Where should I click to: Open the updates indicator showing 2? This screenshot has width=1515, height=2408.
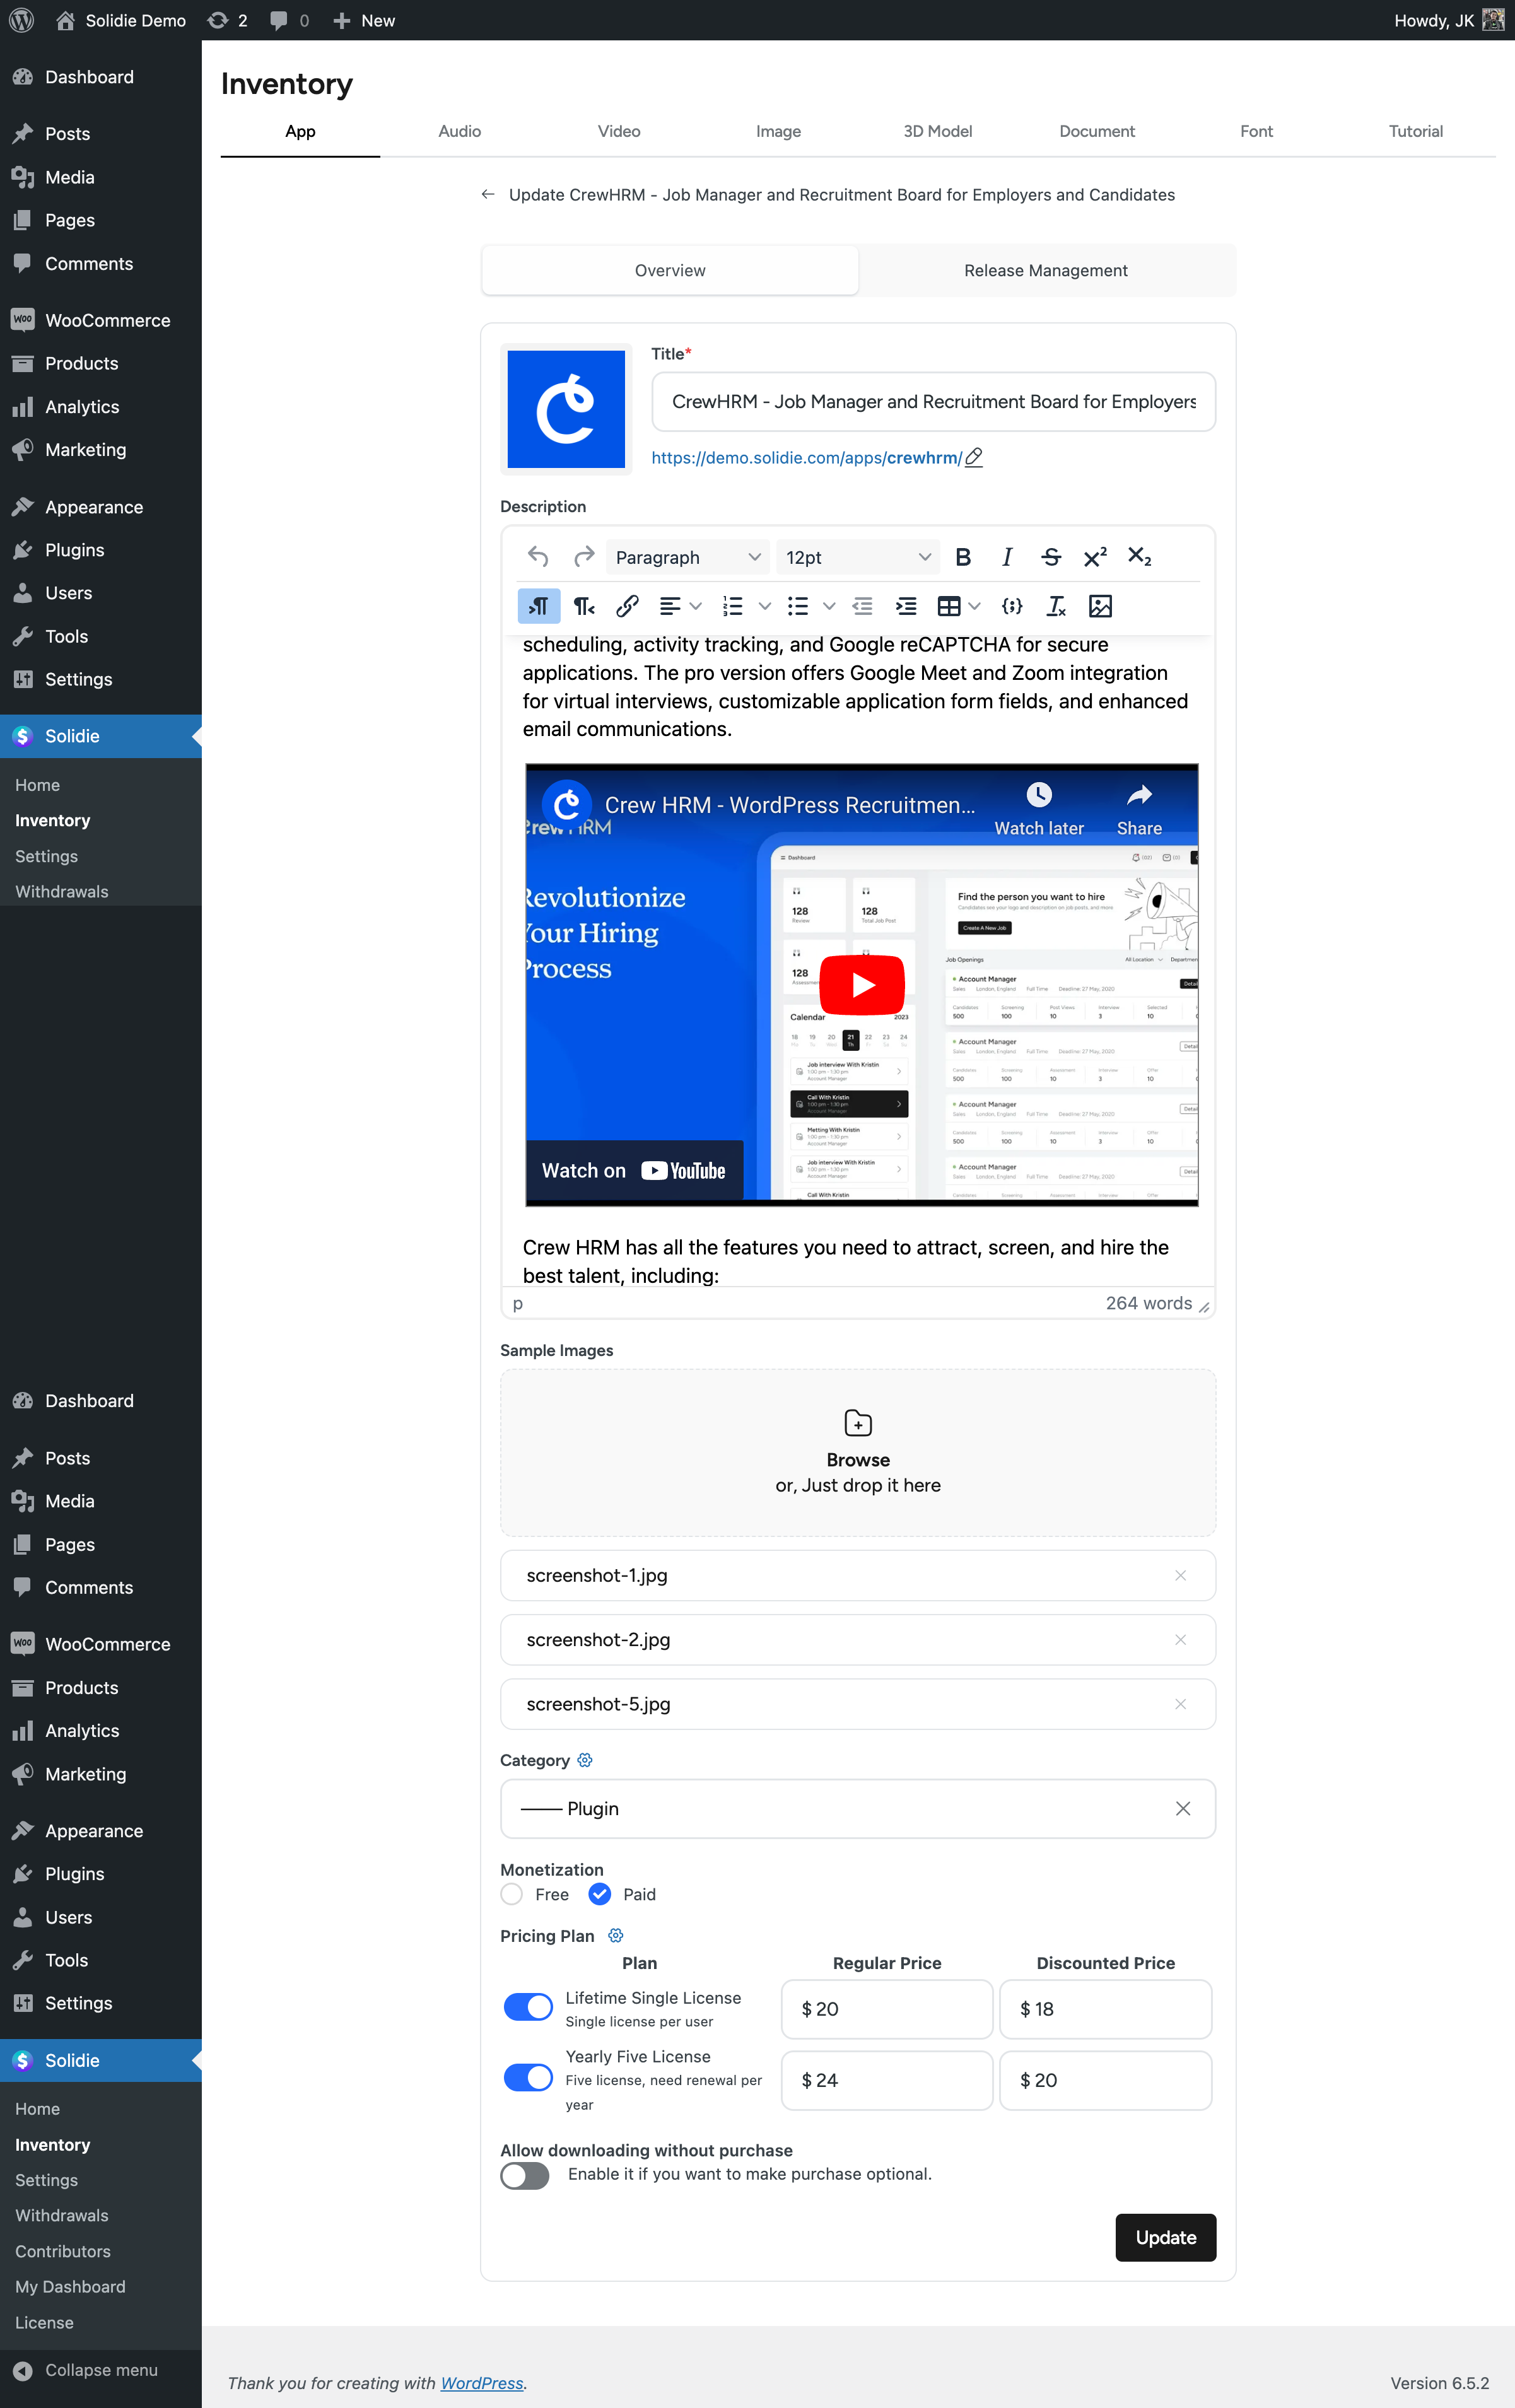pyautogui.click(x=227, y=20)
